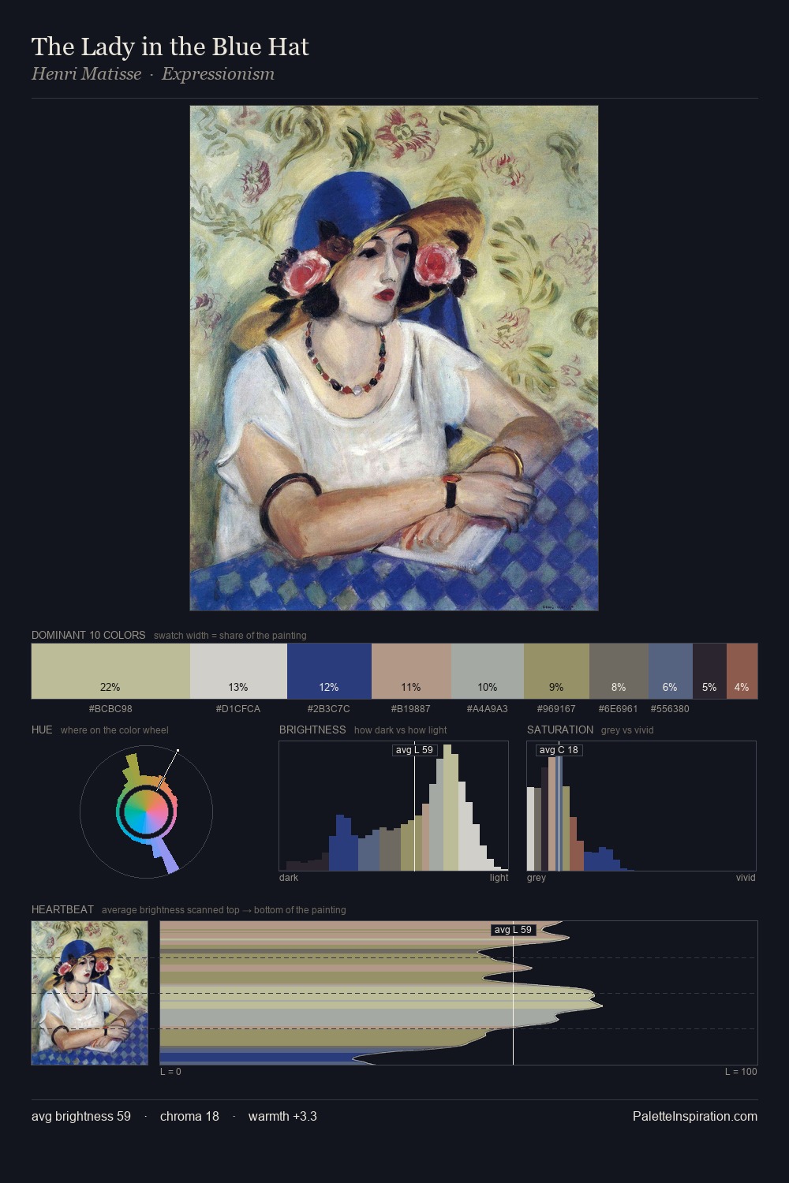Click the 'avg L 59' label in Heartbeat chart

tap(513, 930)
